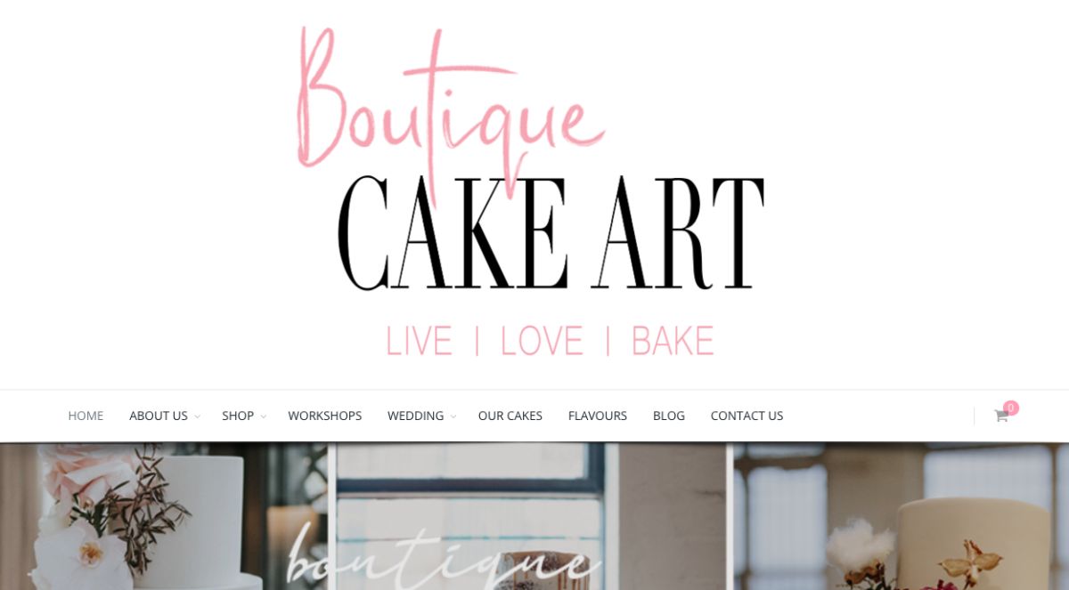
Task: Expand the chevron beside WEDDING
Action: pyautogui.click(x=453, y=416)
